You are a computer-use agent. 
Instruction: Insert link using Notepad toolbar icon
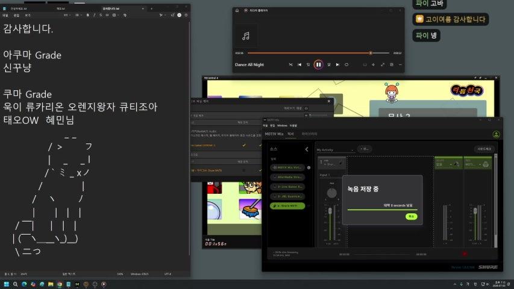click(x=107, y=15)
